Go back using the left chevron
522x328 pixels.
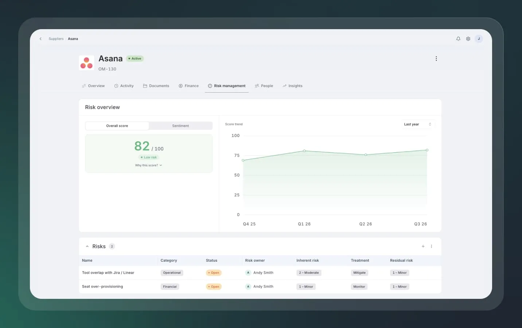tap(40, 39)
